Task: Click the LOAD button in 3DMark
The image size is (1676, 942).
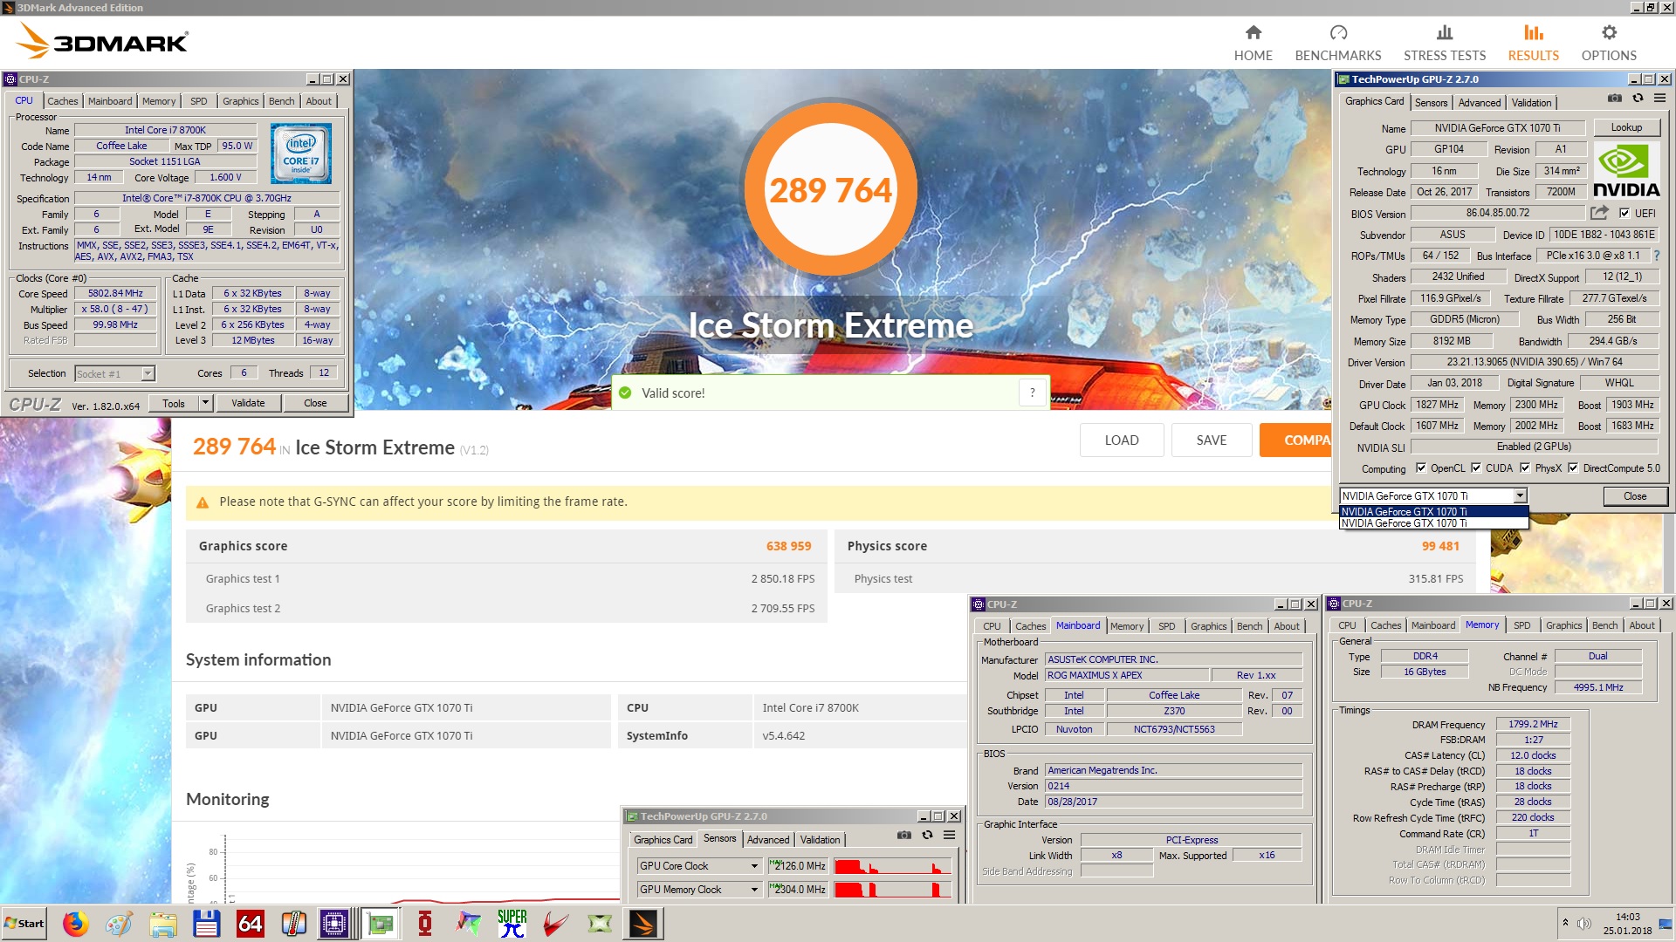Action: 1122,440
